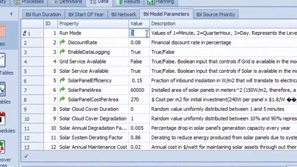Image resolution: width=297 pixels, height=167 pixels.
Task: Click the 'Solar Annual Degradation Fa...' property cell
Action: tap(93, 128)
